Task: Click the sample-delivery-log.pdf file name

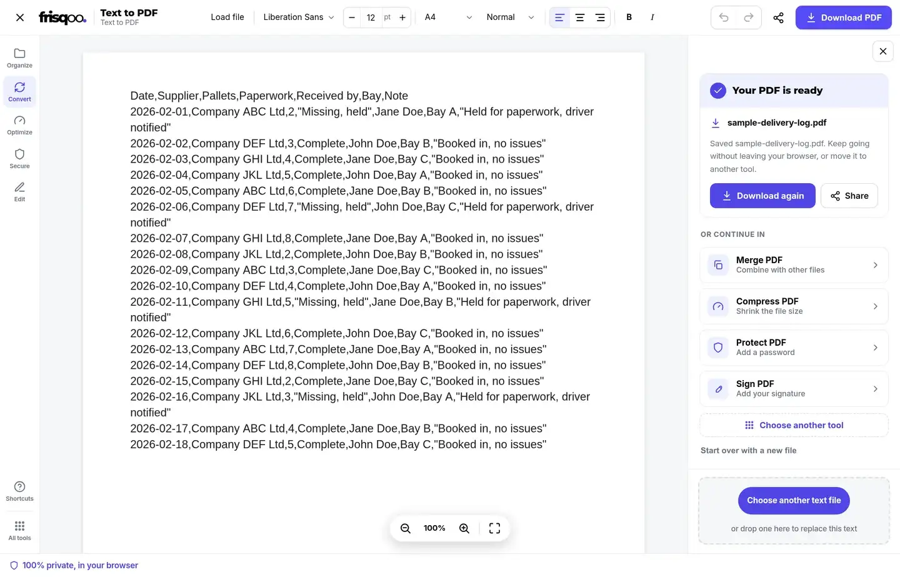Action: 777,123
